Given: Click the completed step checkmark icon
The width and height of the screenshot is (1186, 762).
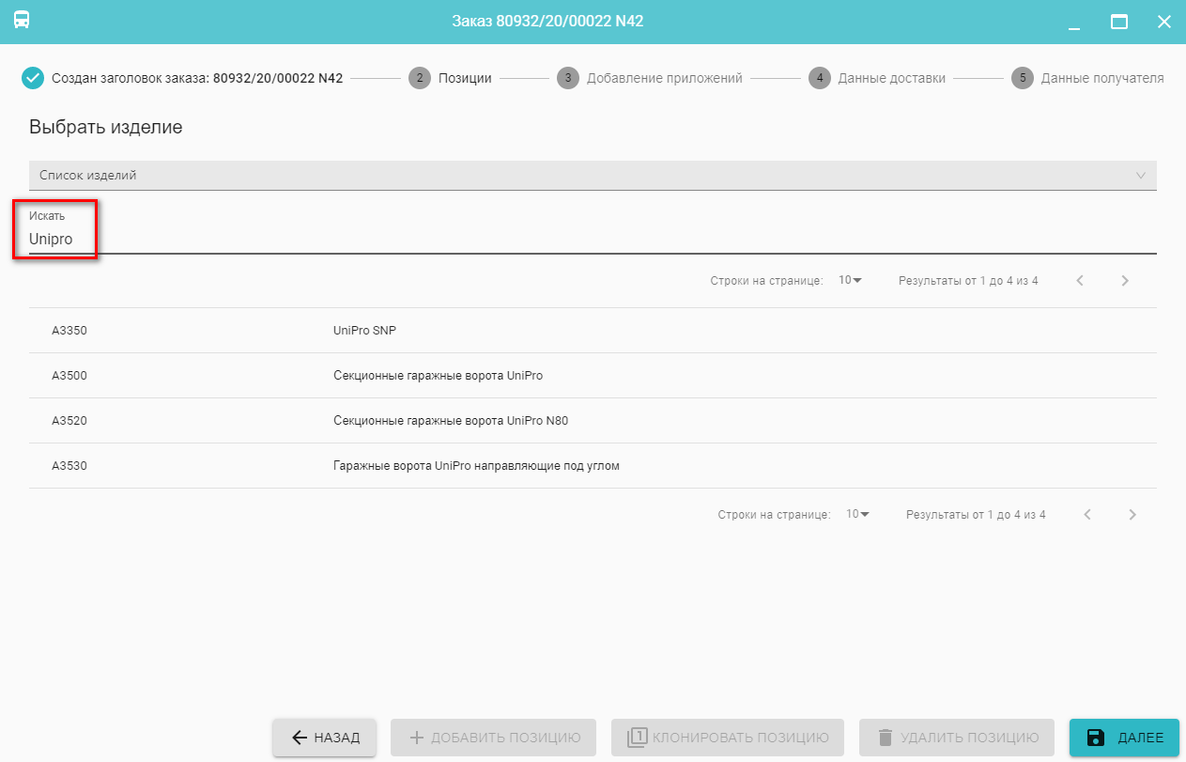Looking at the screenshot, I should point(33,78).
